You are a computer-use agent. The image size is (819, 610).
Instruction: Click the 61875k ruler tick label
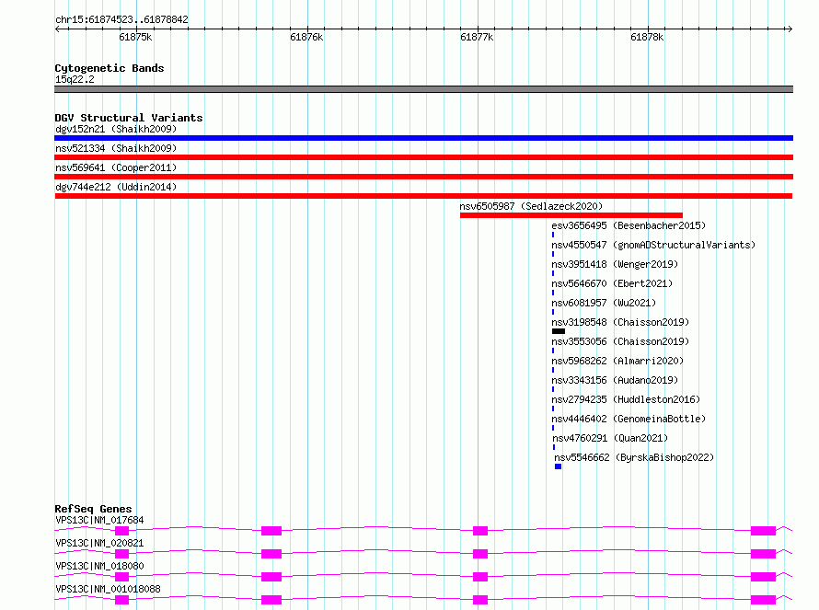135,37
